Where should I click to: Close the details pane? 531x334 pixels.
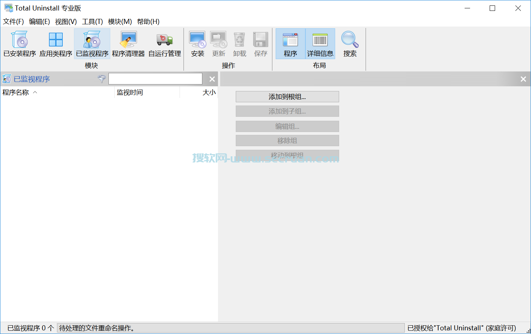[523, 79]
